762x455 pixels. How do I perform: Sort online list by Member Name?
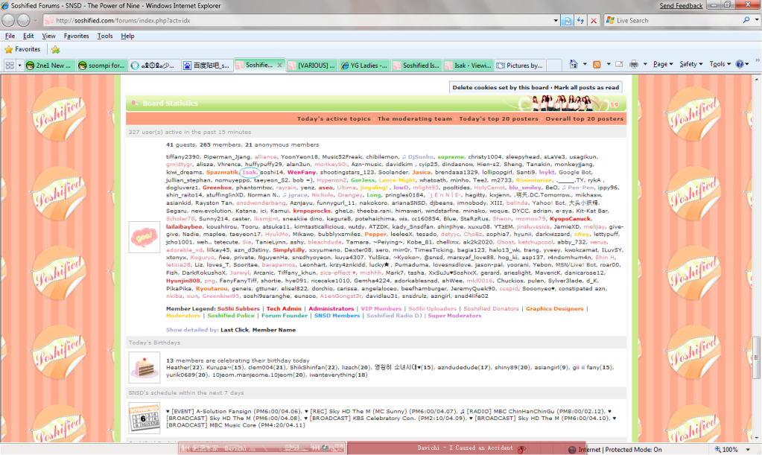pos(273,330)
